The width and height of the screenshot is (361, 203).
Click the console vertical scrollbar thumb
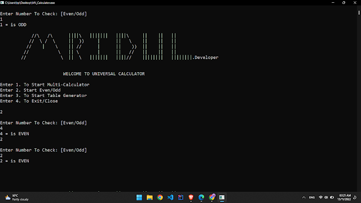[359, 12]
